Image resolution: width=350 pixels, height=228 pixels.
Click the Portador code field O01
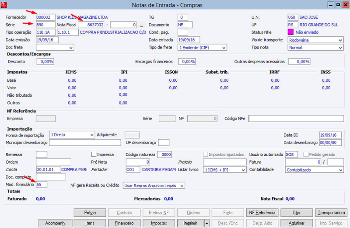tap(133, 169)
